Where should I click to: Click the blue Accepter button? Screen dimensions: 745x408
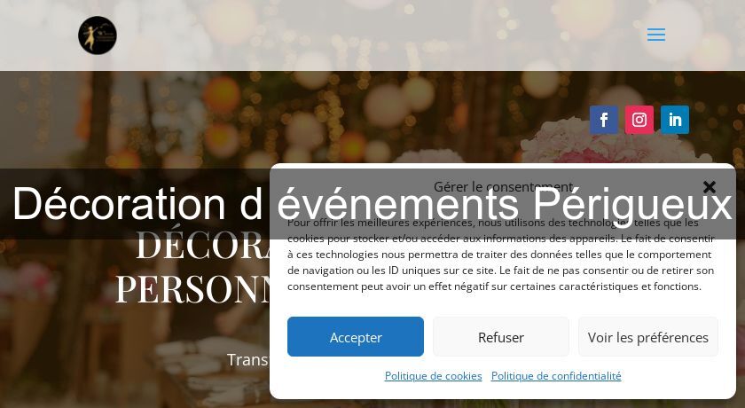(x=356, y=337)
